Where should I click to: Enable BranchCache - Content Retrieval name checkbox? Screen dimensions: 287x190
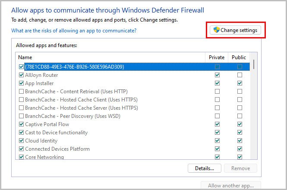21,91
